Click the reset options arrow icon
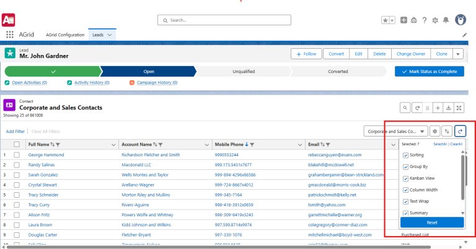 click(x=460, y=132)
